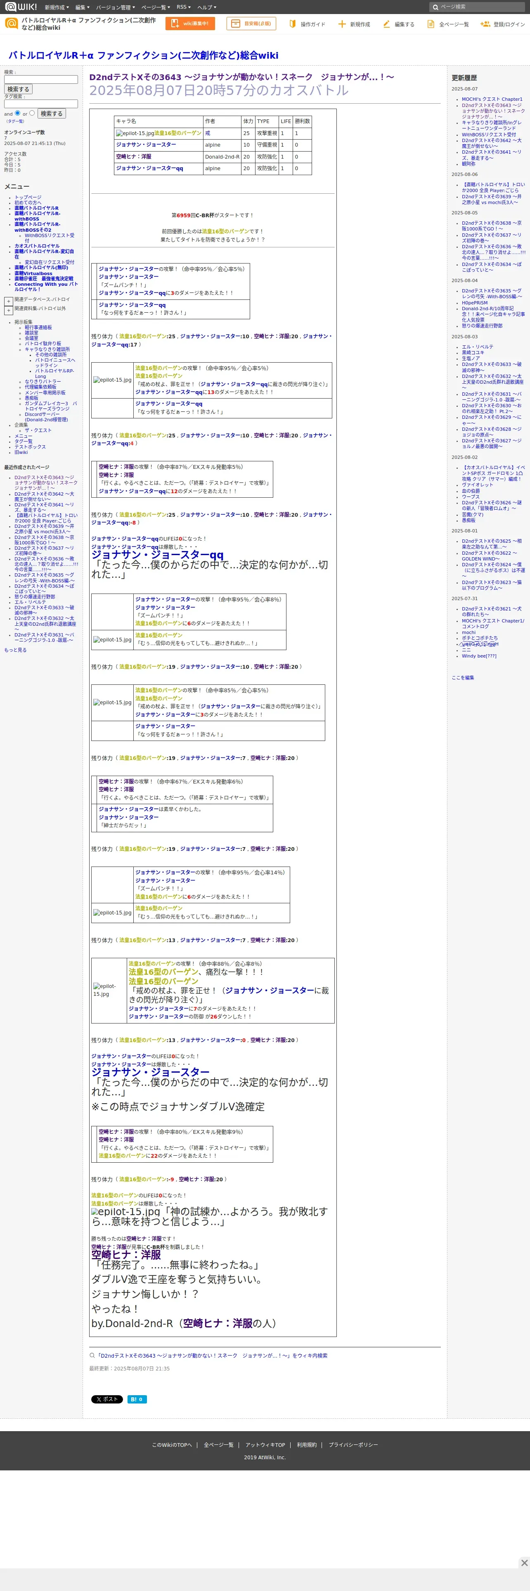Image resolution: width=530 pixels, height=1591 pixels.
Task: Click the 編集する pencil icon
Action: coord(386,24)
